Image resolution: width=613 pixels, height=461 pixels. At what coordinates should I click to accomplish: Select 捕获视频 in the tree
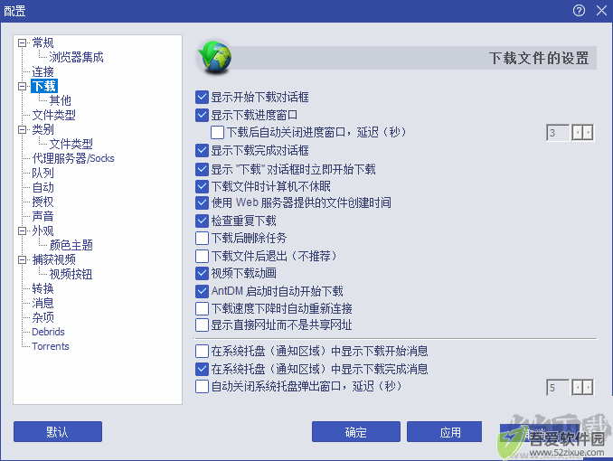pos(53,259)
